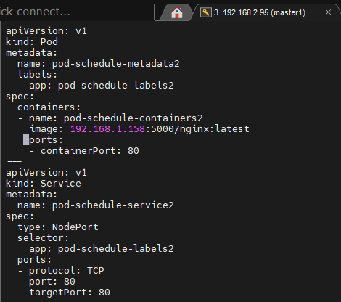Switch to the 192.168.2.95 (master1) tab
Image resolution: width=341 pixels, height=302 pixels.
coord(260,12)
